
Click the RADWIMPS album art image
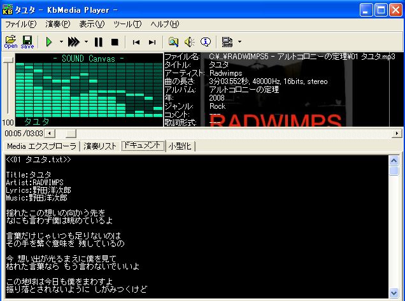coord(276,90)
